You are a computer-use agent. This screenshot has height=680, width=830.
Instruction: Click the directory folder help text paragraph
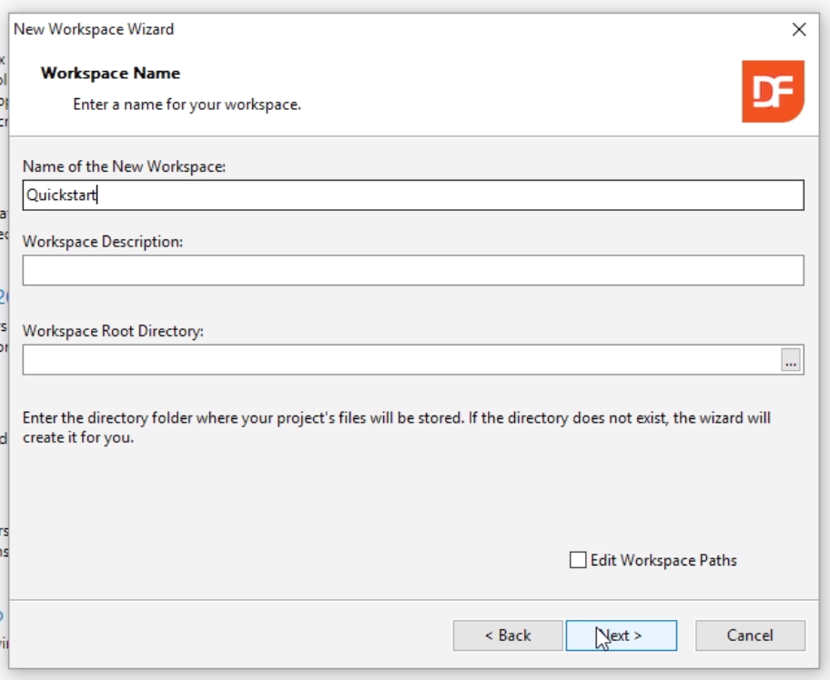click(x=396, y=427)
